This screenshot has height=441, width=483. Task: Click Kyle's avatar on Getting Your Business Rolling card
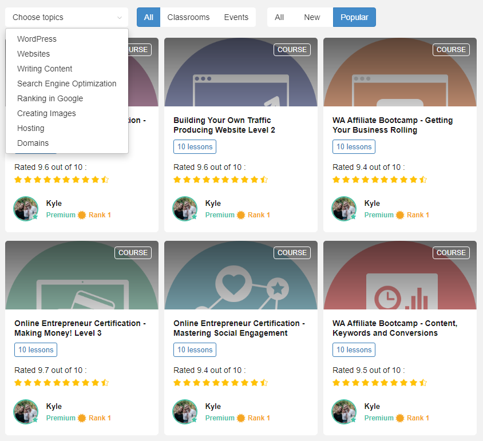click(x=344, y=209)
